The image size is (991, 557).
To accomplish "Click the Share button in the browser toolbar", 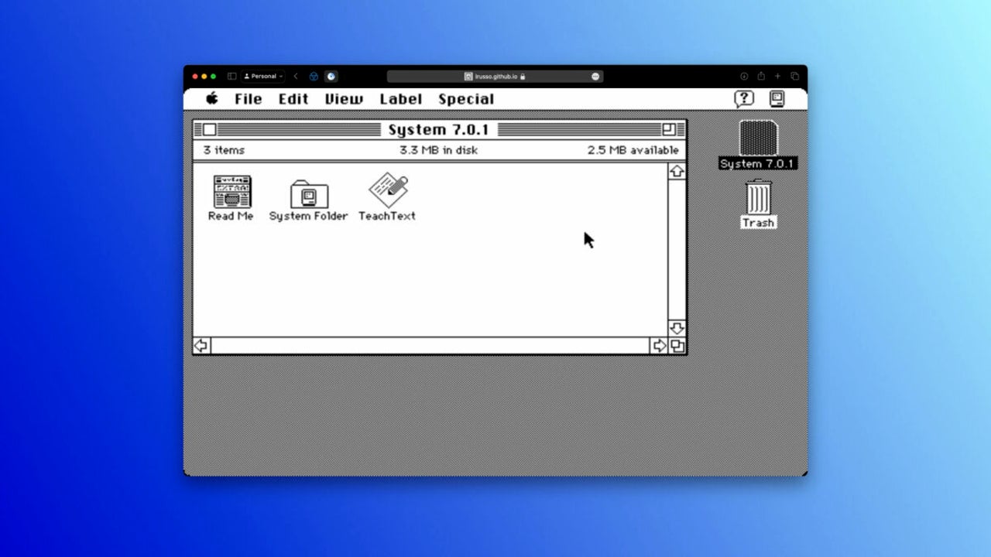I will 761,76.
